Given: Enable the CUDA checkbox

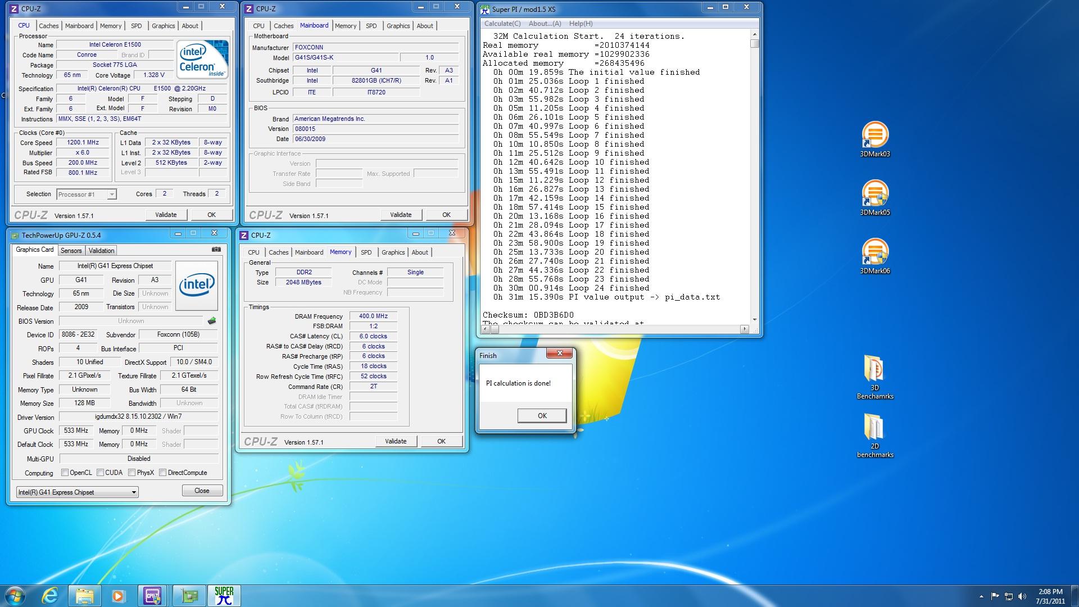Looking at the screenshot, I should click(100, 473).
